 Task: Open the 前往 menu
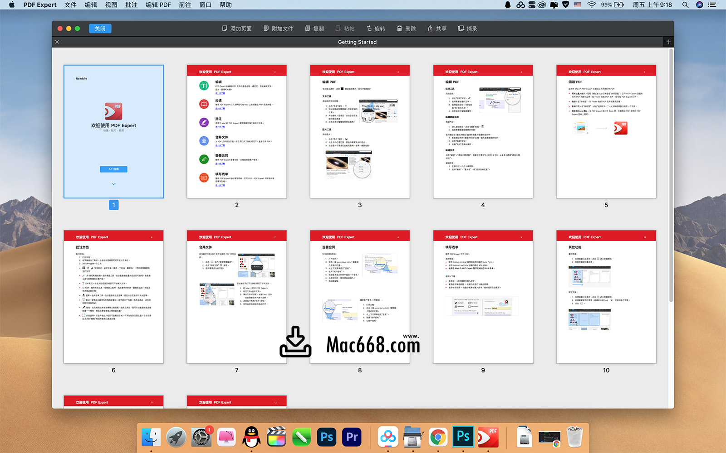coord(185,5)
